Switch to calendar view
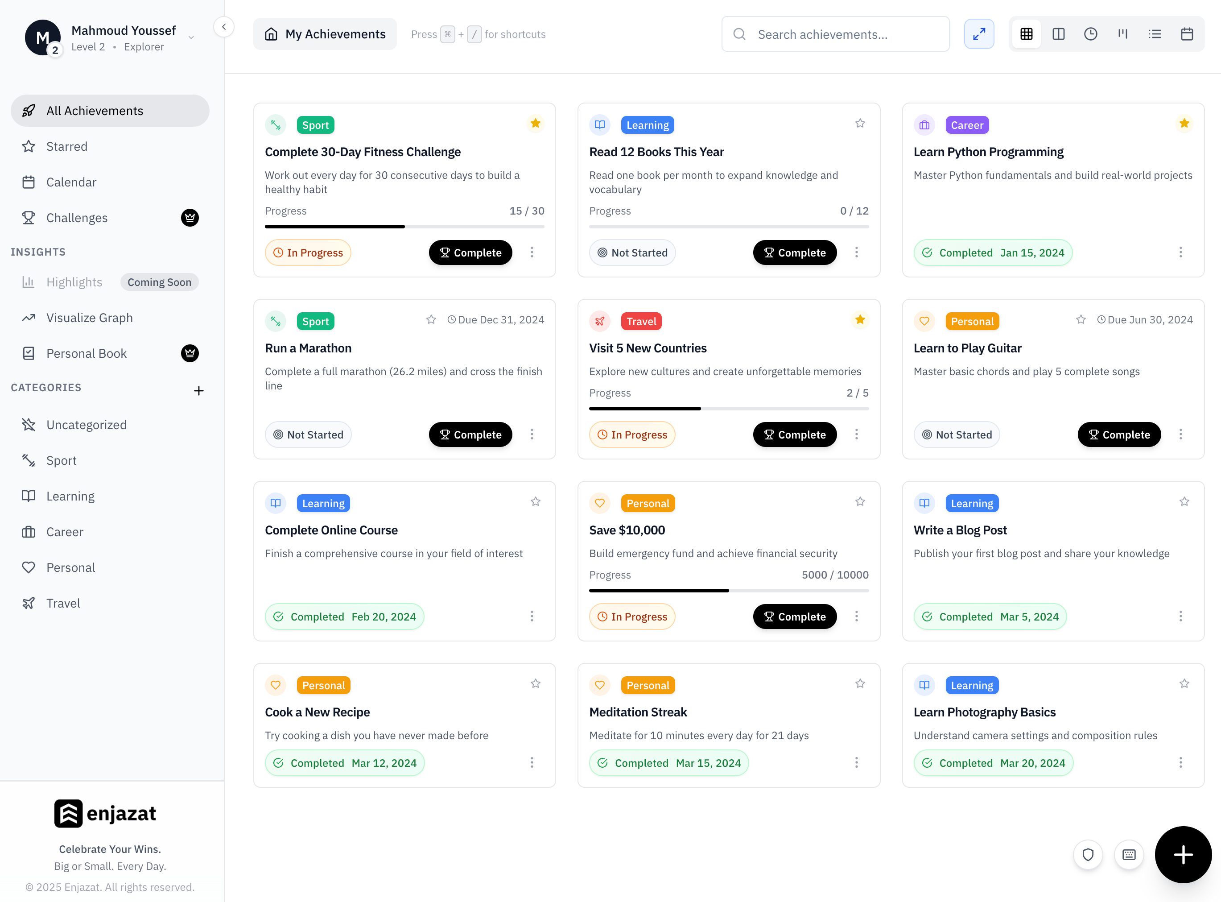 point(1187,34)
